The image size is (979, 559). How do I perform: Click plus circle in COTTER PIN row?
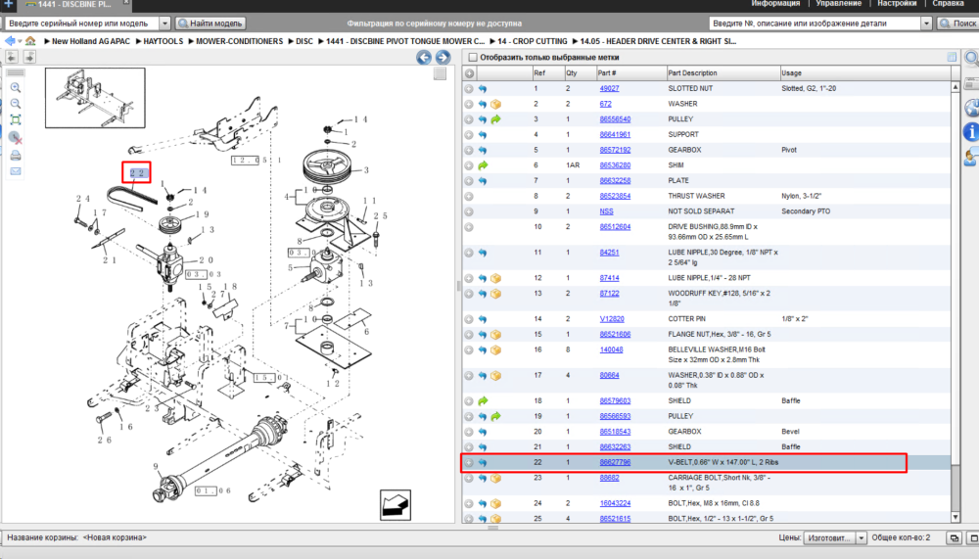point(469,319)
